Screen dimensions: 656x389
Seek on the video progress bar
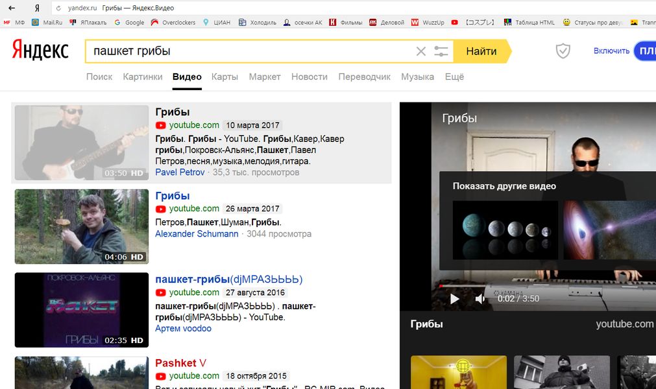548,286
